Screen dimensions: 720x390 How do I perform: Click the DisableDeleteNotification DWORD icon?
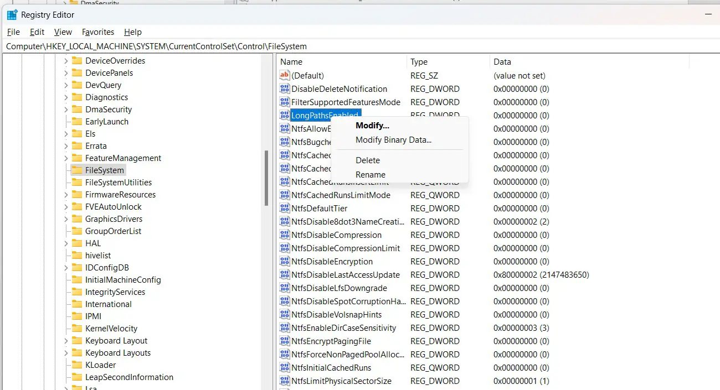(x=285, y=89)
